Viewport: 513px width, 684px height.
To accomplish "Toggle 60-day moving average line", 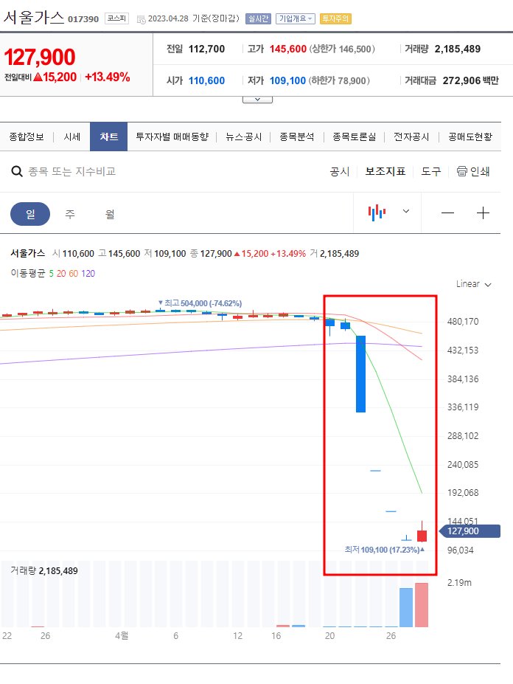I will 73,274.
